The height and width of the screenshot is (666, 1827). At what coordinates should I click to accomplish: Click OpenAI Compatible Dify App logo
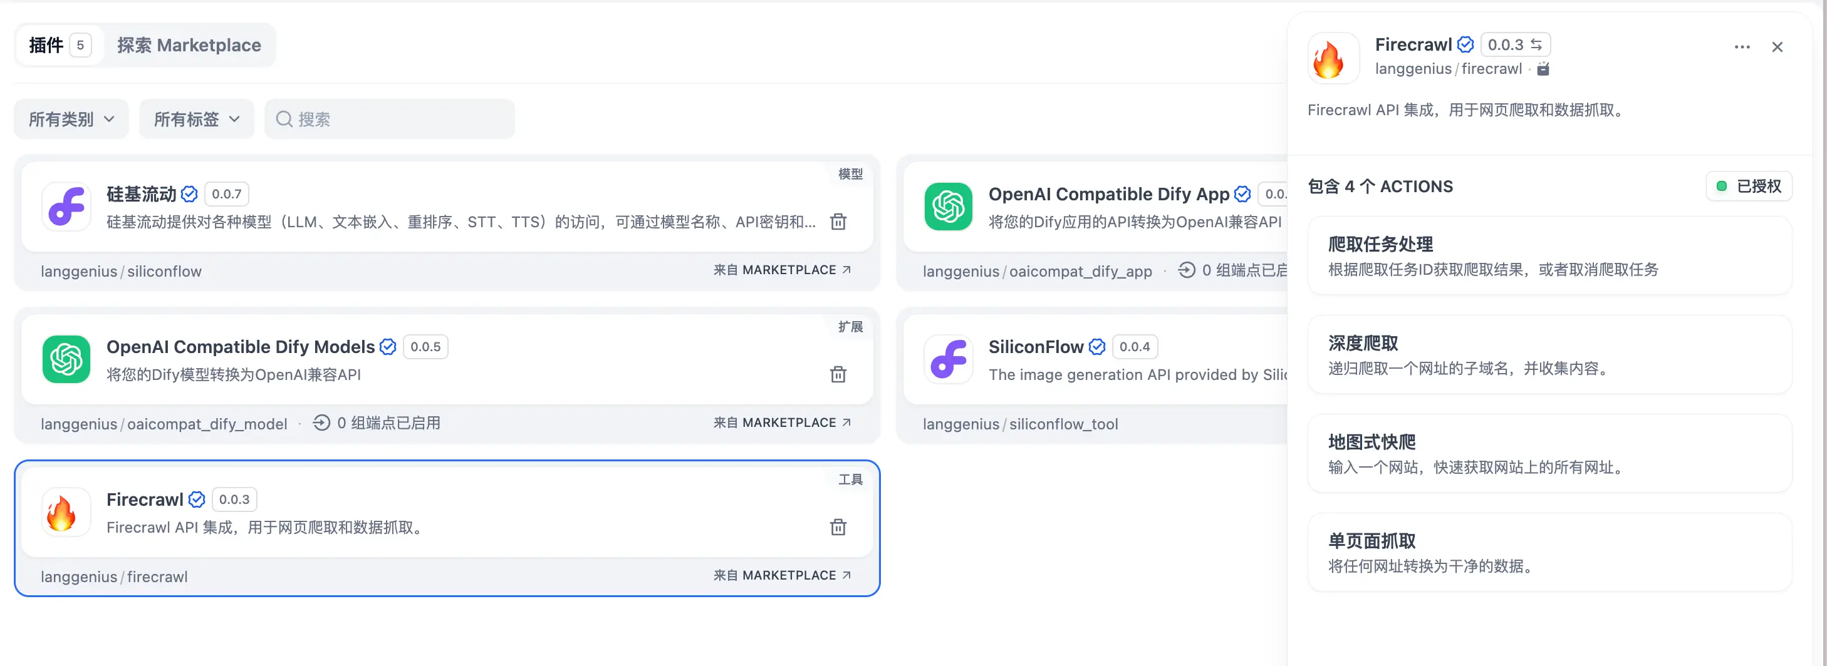948,206
